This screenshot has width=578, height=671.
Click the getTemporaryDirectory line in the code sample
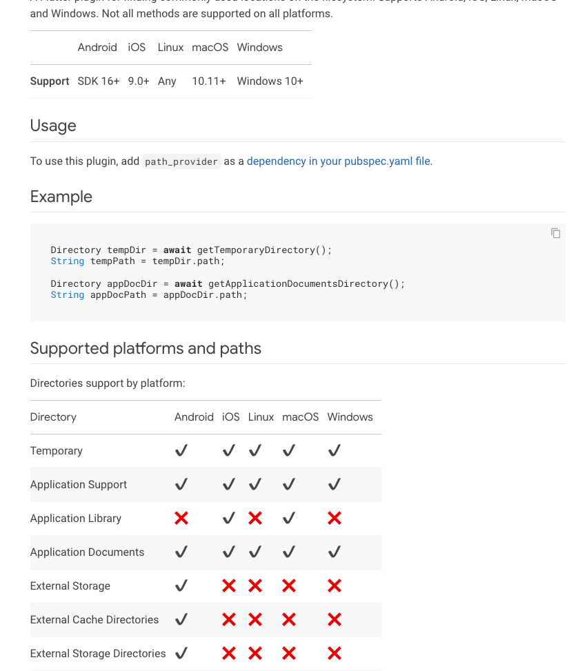tap(191, 250)
